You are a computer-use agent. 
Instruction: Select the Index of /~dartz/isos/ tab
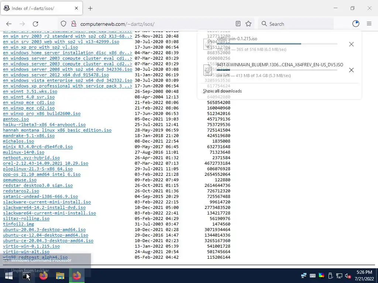[x=41, y=8]
